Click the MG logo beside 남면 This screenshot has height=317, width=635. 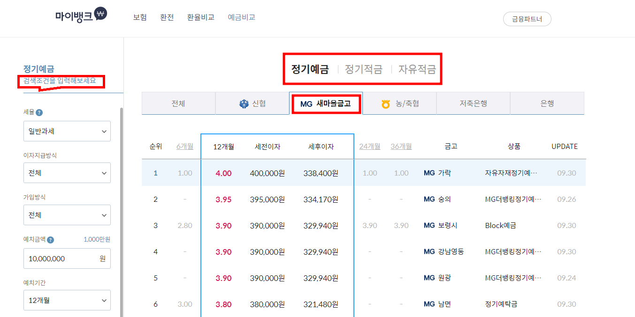(429, 304)
